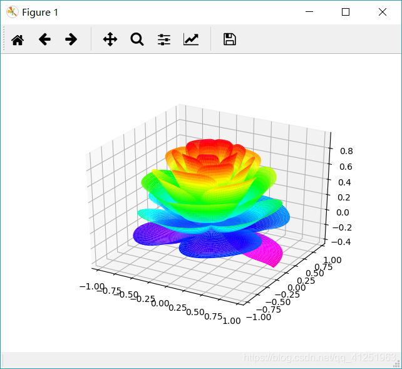
Task: Reset the view with the Home icon
Action: click(18, 39)
